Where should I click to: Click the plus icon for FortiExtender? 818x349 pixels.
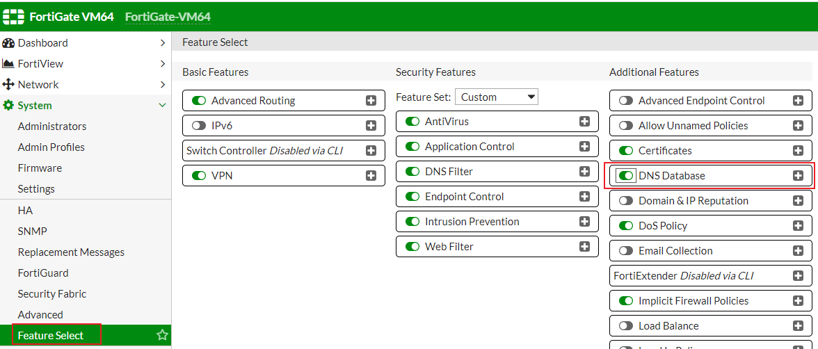pos(798,276)
